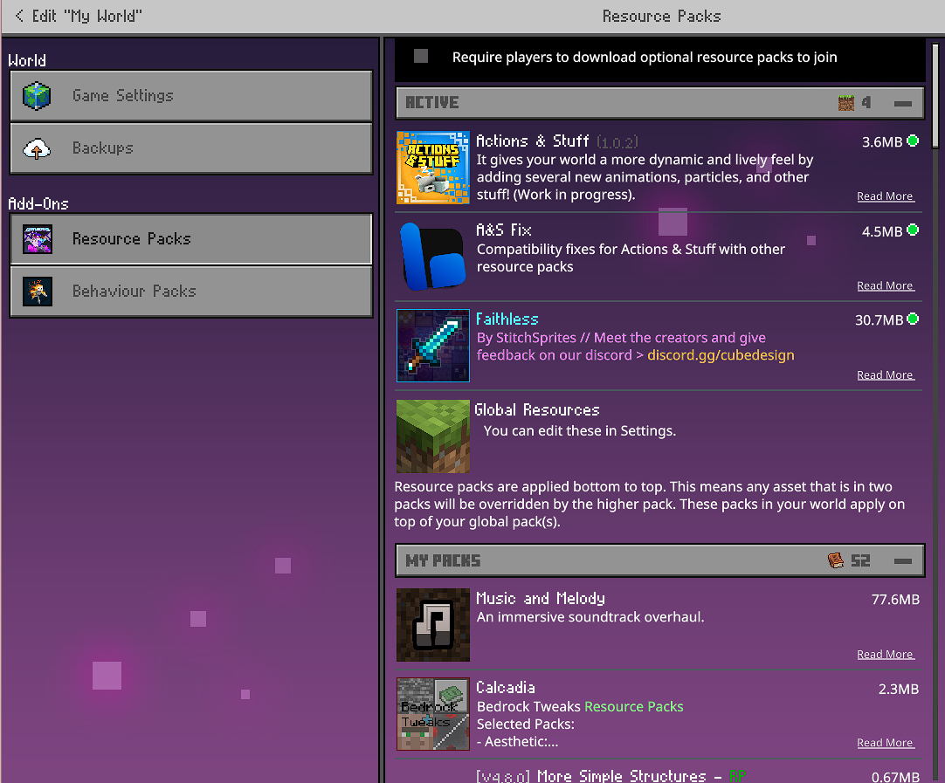945x783 pixels.
Task: Open the Backups tab
Action: click(x=191, y=148)
